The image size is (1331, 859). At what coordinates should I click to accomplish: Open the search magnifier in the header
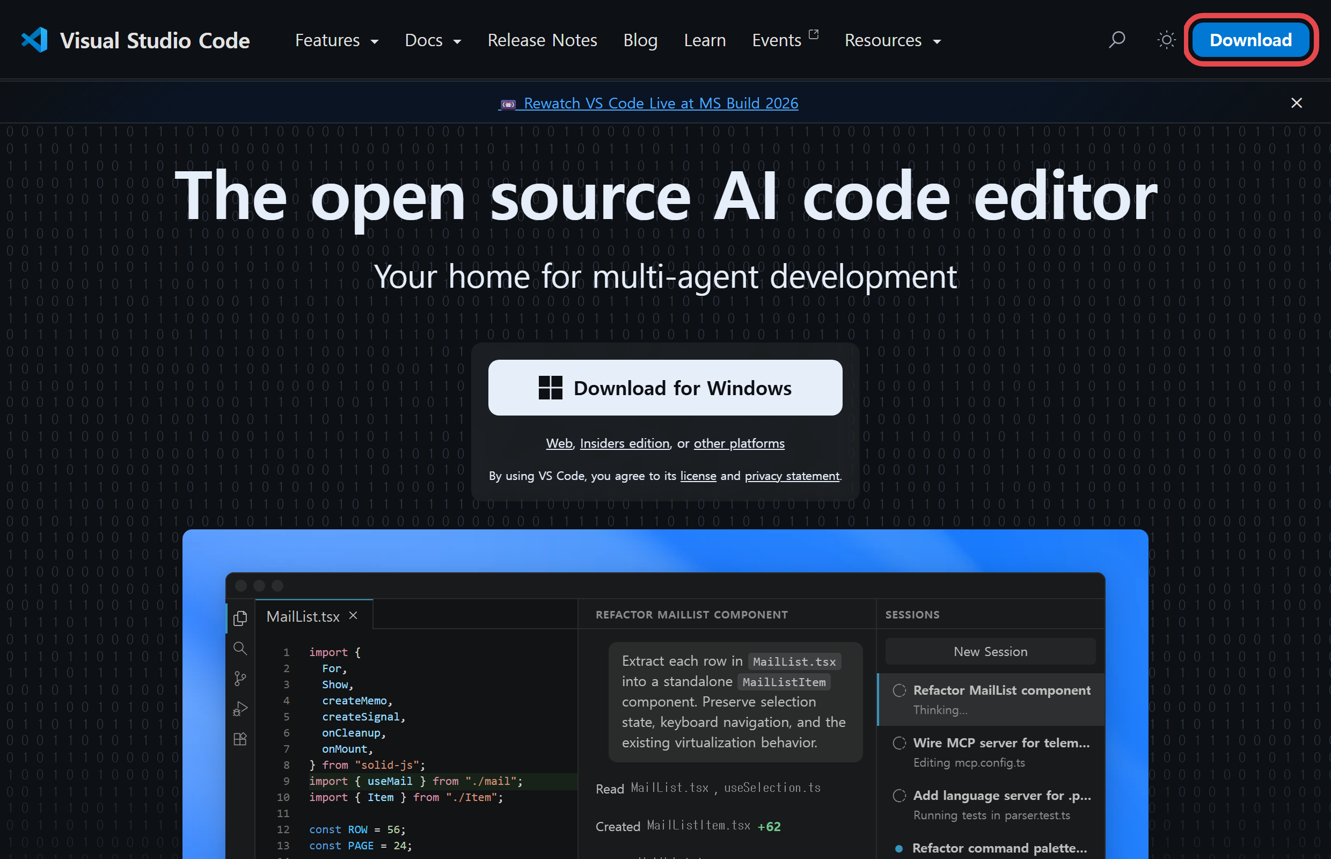point(1117,40)
